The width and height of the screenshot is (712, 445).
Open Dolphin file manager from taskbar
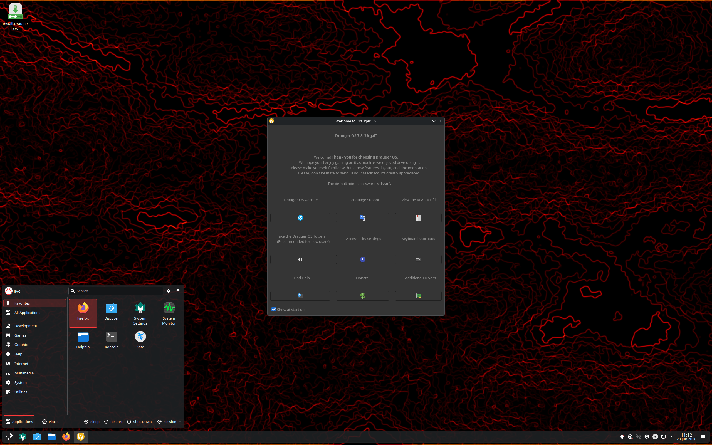[x=52, y=436]
